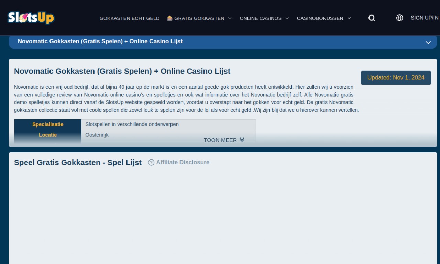The image size is (440, 264).
Task: Expand with the double-chevron beside Toon Meer
Action: (242, 140)
